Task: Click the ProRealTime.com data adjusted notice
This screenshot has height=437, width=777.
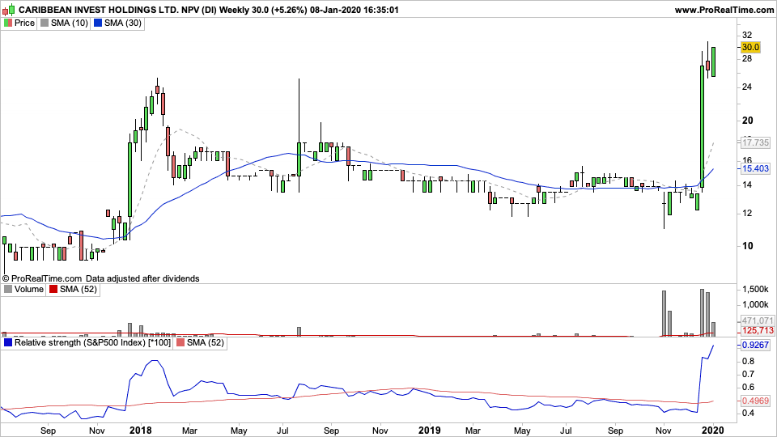Action: click(100, 278)
